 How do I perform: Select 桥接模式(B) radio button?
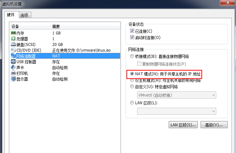(132, 56)
